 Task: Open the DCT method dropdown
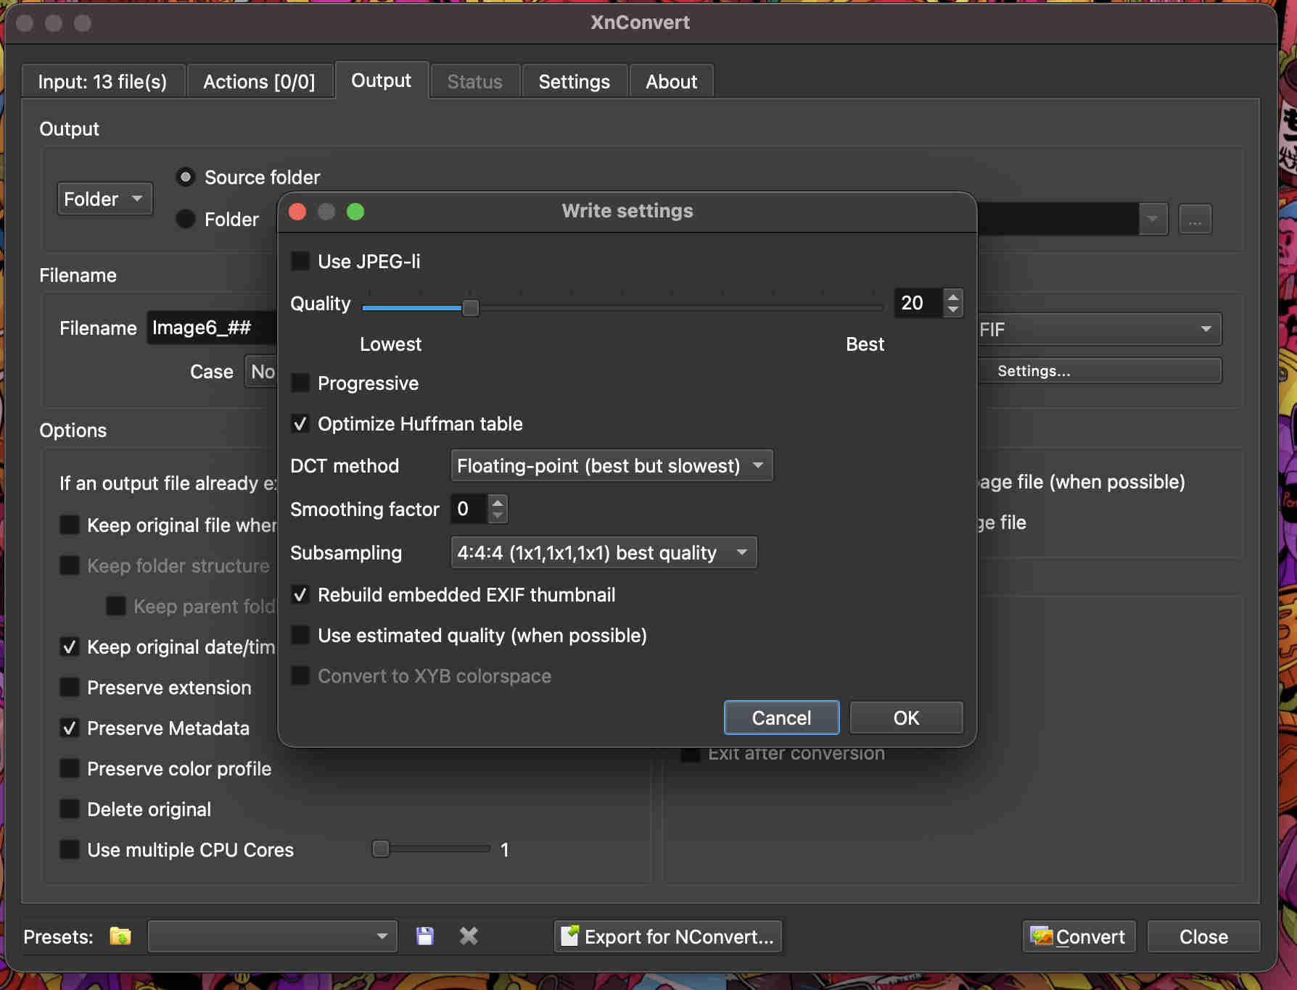[x=612, y=465]
